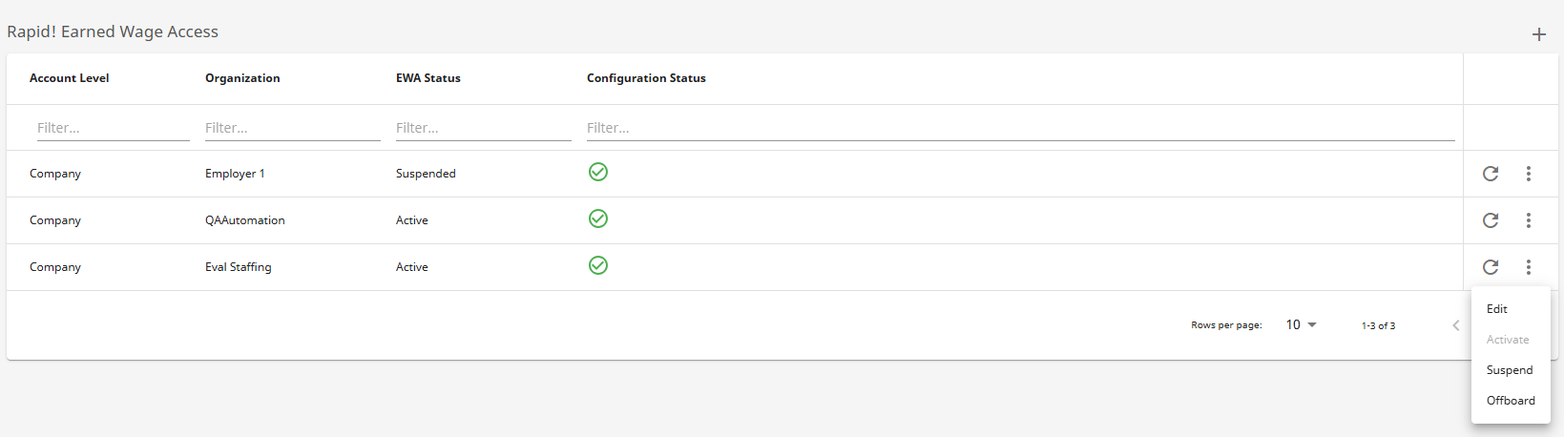The width and height of the screenshot is (1564, 437).
Task: Go to the previous page
Action: pyautogui.click(x=1455, y=325)
